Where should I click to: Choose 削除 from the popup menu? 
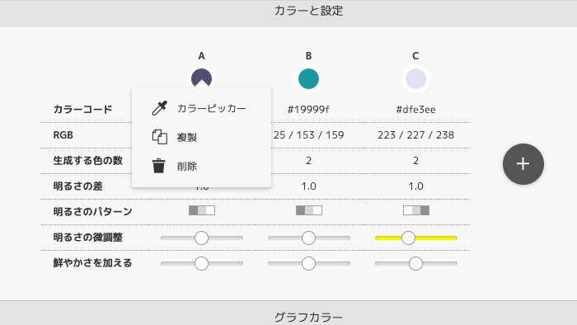click(201, 166)
